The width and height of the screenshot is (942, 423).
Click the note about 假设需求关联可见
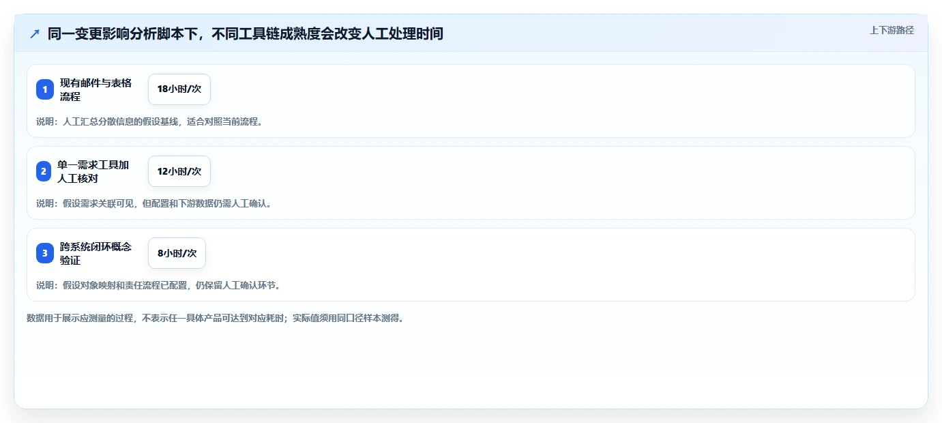point(154,203)
